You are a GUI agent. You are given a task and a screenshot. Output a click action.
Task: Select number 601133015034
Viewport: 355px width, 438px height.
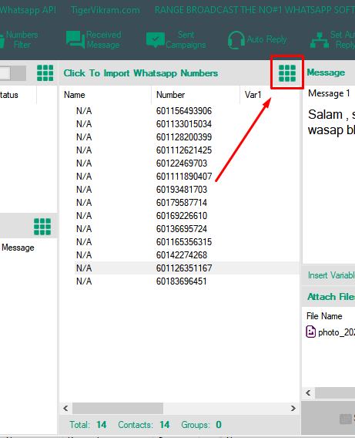tap(184, 124)
